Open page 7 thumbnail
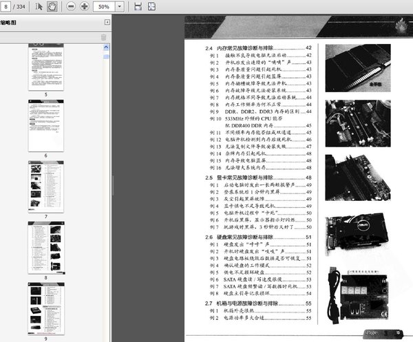Screen dimensions: 413x342 46,186
